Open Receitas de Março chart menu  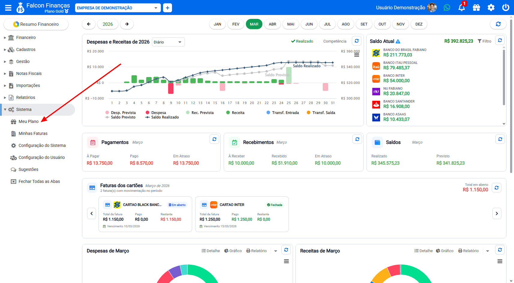(500, 261)
